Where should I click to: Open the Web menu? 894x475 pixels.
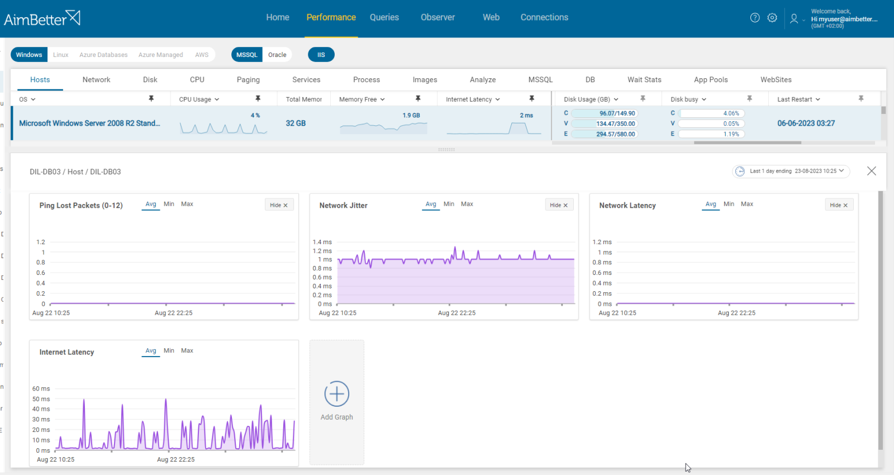pos(491,17)
